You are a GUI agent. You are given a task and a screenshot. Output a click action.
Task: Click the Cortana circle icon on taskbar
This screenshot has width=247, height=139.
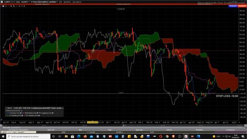pyautogui.click(x=53, y=136)
